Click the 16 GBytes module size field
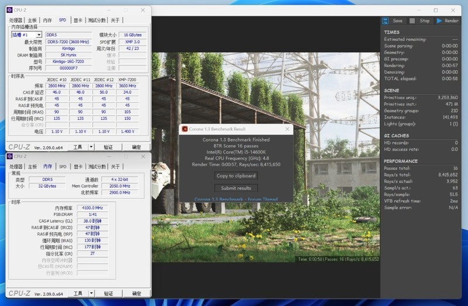468x306 pixels. coord(133,35)
